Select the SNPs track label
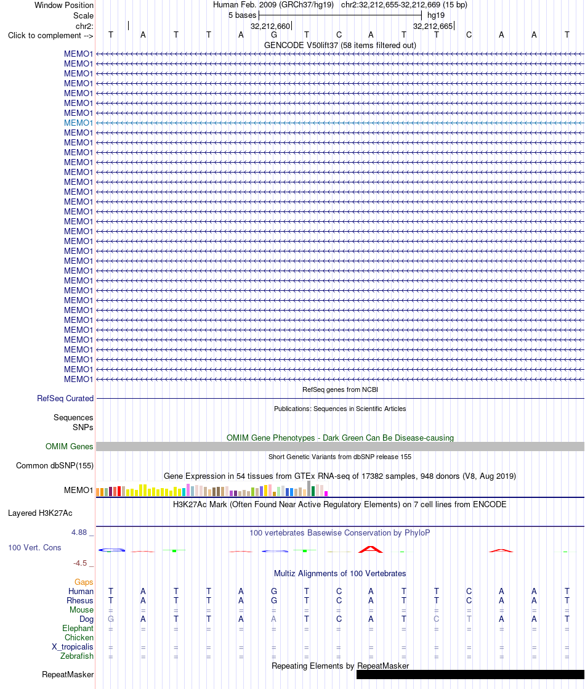The height and width of the screenshot is (689, 585). tap(83, 427)
